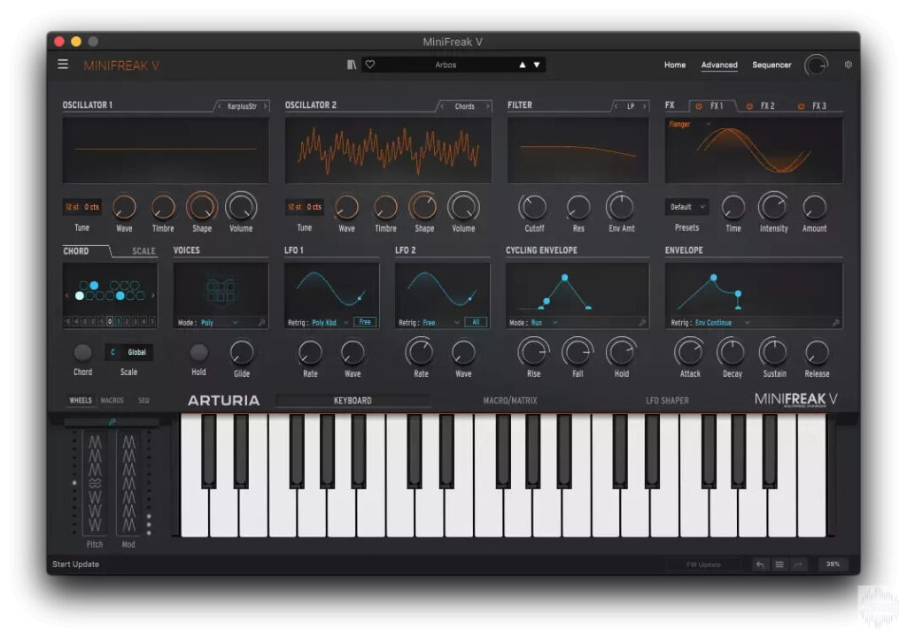Toggle chord interval 0 cell

pyautogui.click(x=109, y=321)
